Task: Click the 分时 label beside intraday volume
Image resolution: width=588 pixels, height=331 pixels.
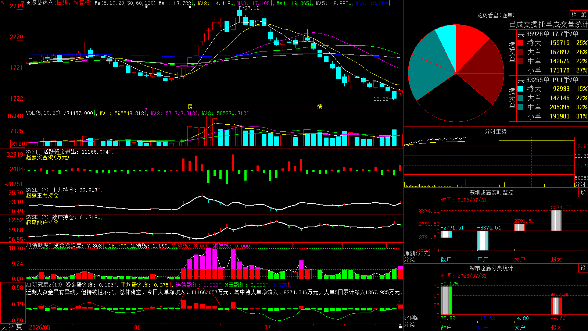Action: tap(580, 184)
